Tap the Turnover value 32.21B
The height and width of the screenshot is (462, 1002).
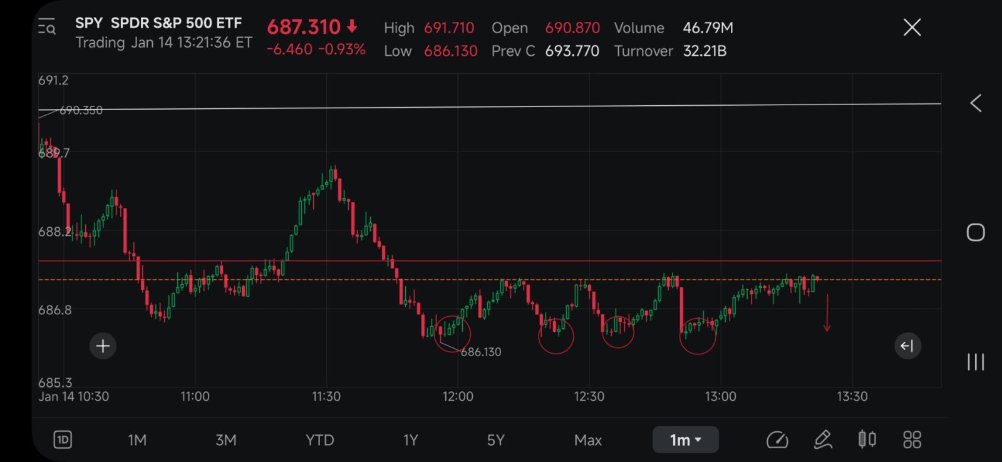click(705, 51)
